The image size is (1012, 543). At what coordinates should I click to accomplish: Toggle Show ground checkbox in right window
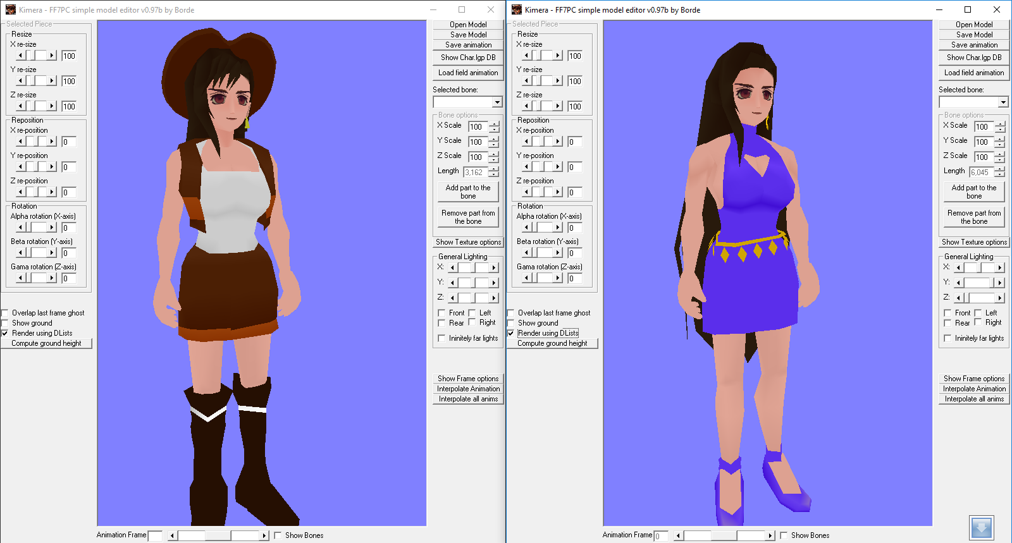tap(511, 323)
